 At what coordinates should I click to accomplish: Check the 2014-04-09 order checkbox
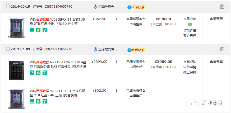(x=8, y=49)
